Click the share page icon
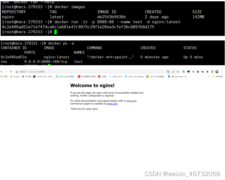 tap(173, 72)
